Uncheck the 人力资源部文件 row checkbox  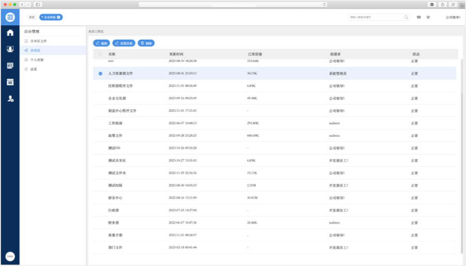100,74
